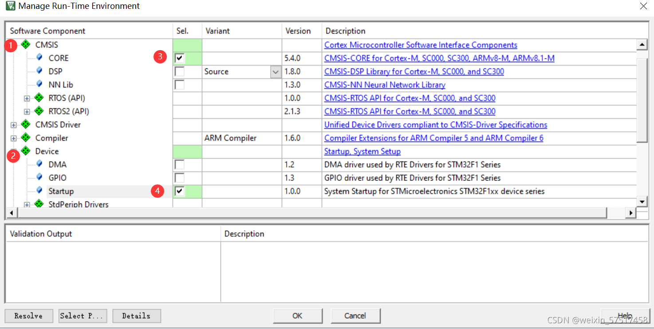The image size is (654, 329).
Task: Click the Help button
Action: click(625, 316)
